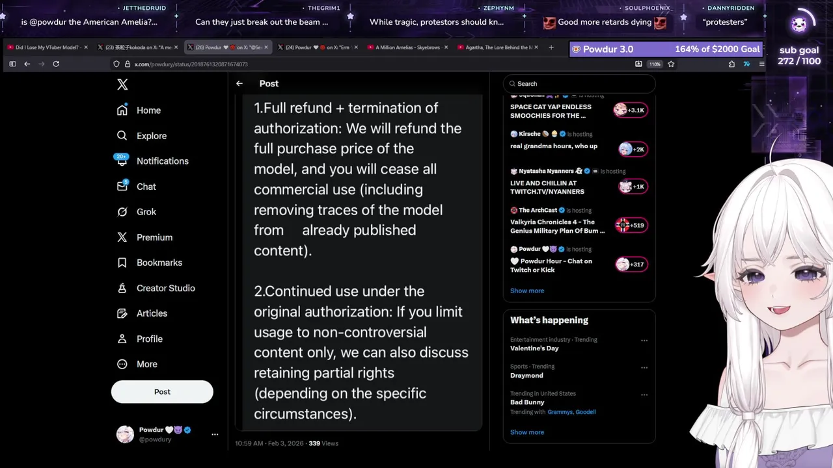Reload the page with the refresh icon
The image size is (833, 468).
tap(56, 64)
